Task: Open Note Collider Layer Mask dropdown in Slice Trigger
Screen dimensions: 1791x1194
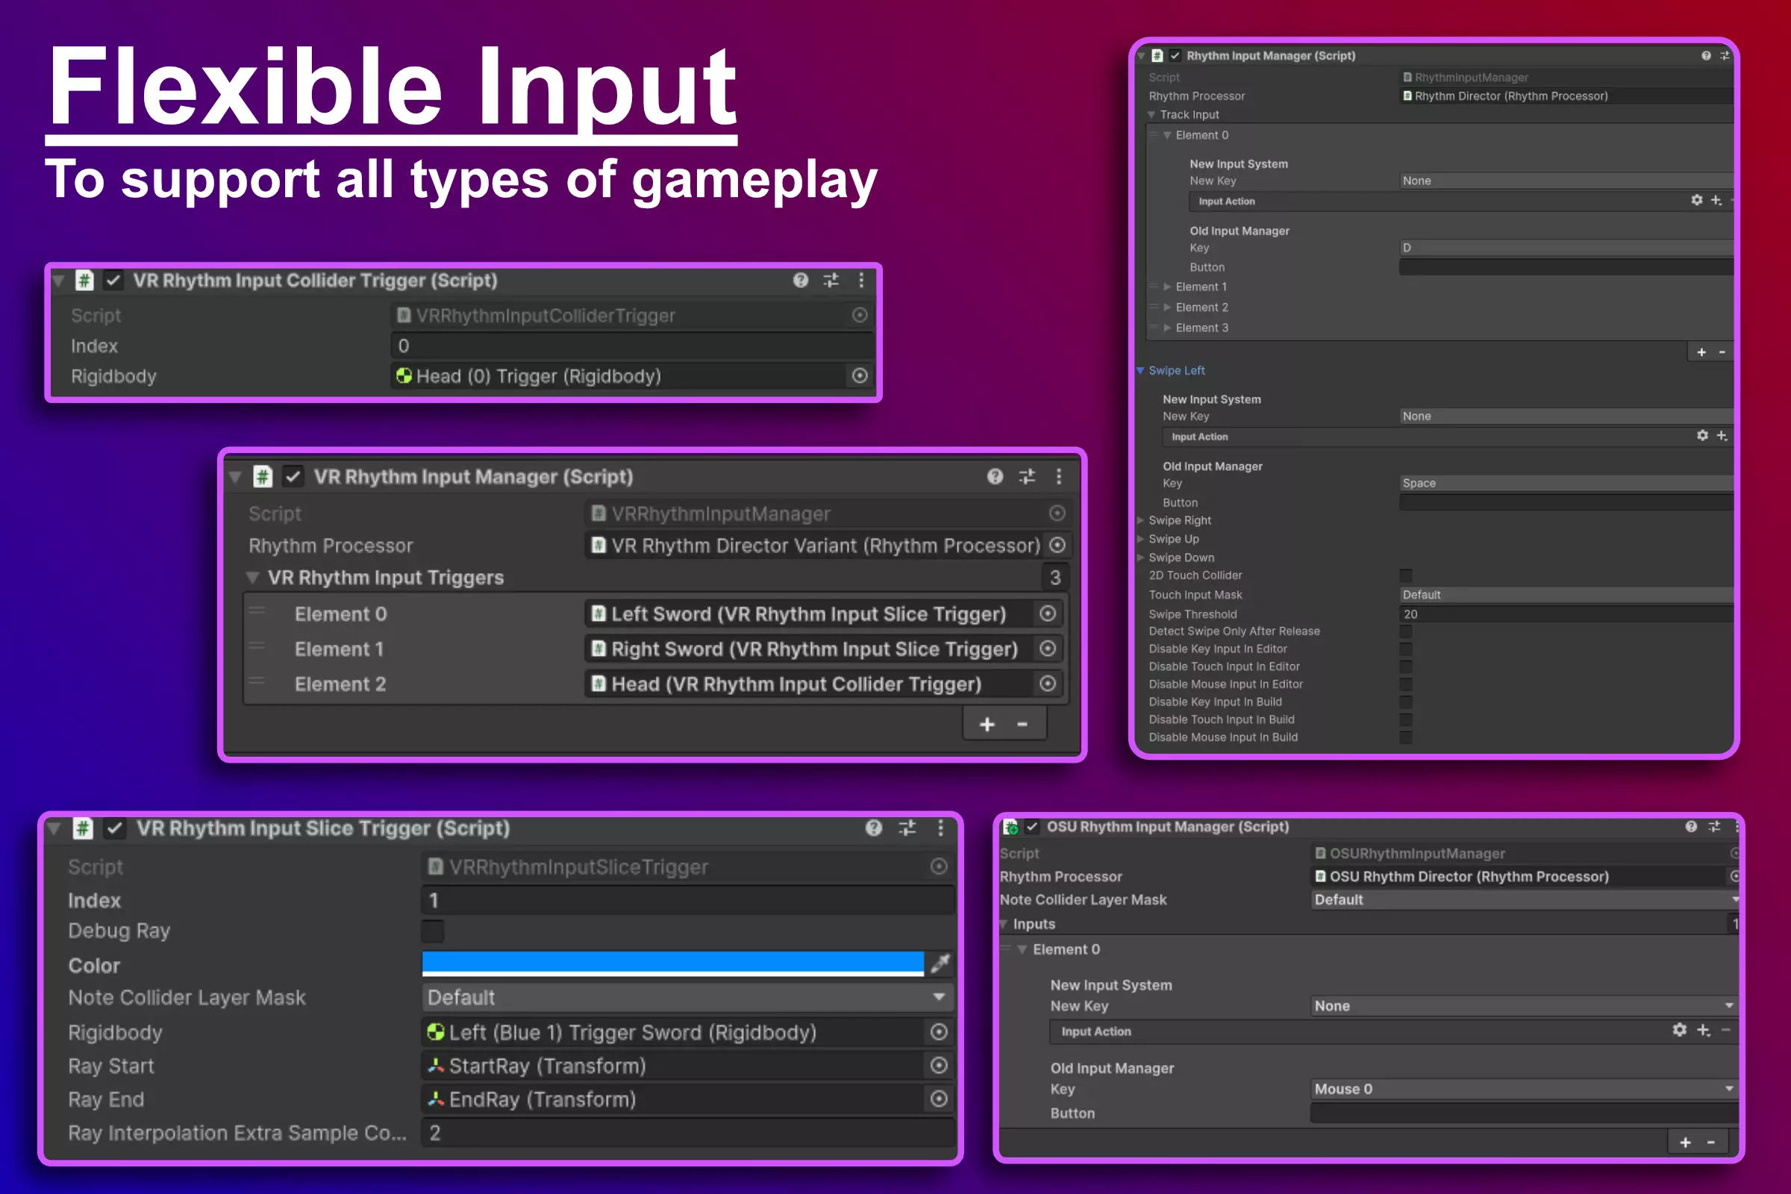Action: point(687,998)
